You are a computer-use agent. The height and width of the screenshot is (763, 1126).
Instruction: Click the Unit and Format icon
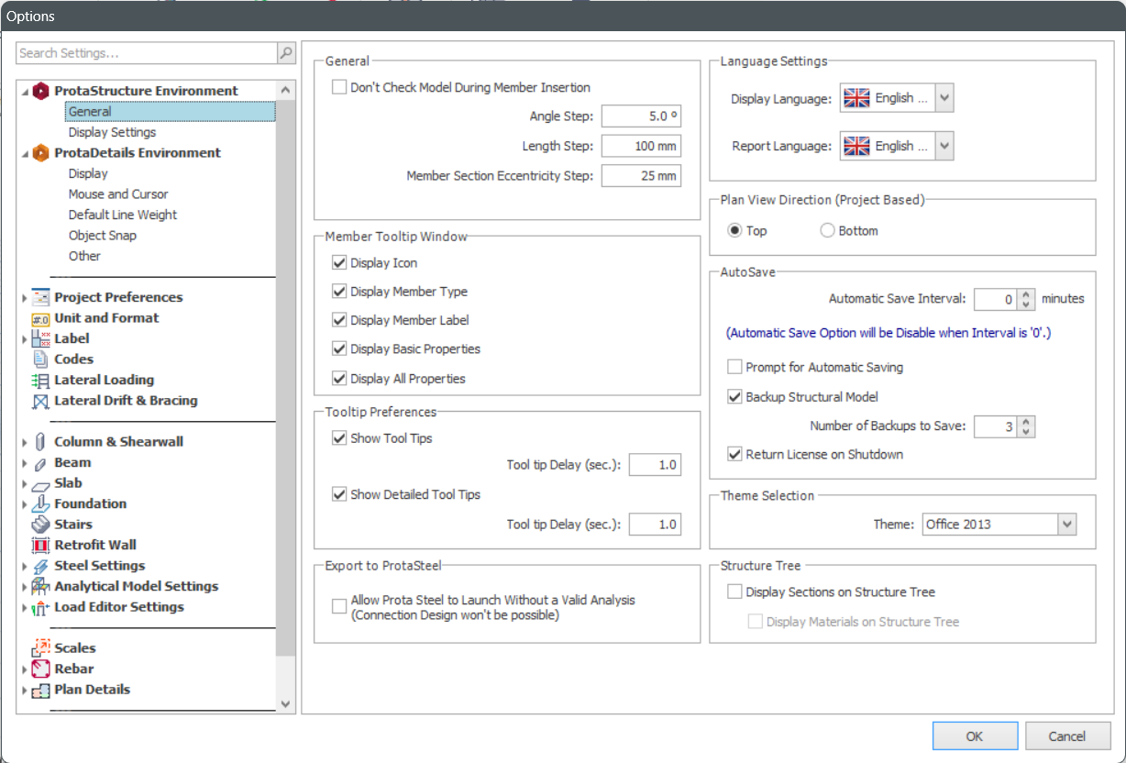[x=41, y=318]
